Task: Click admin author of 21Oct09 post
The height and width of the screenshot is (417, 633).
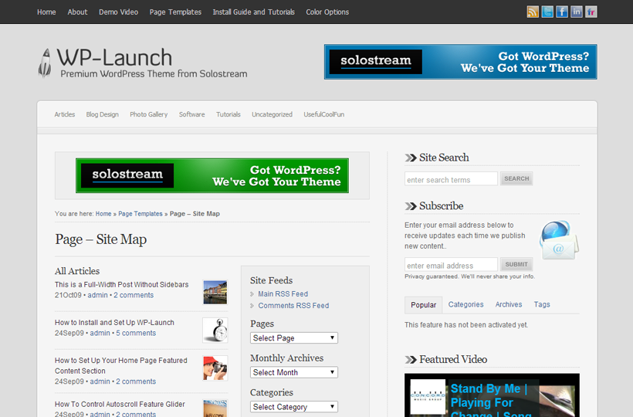Action: pos(98,295)
